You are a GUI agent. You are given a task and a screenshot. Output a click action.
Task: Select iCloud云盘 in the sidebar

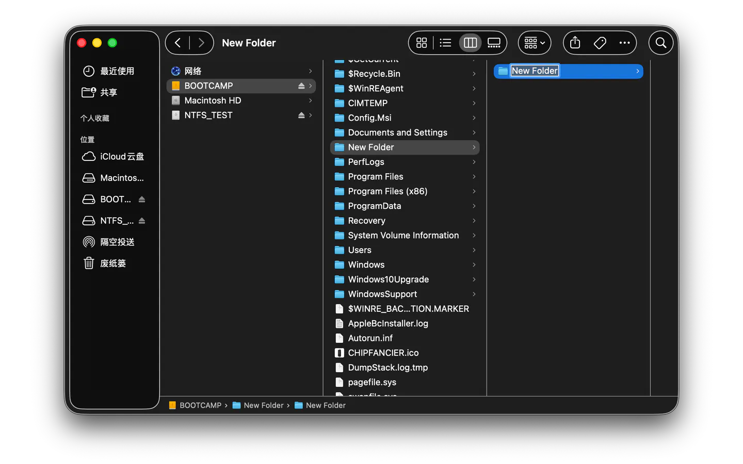pos(114,156)
